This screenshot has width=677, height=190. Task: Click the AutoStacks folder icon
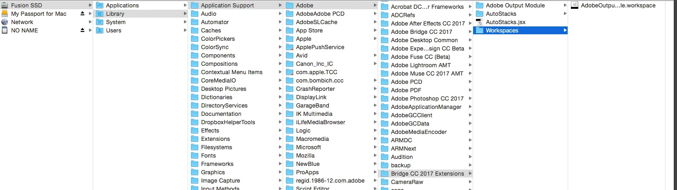(479, 14)
